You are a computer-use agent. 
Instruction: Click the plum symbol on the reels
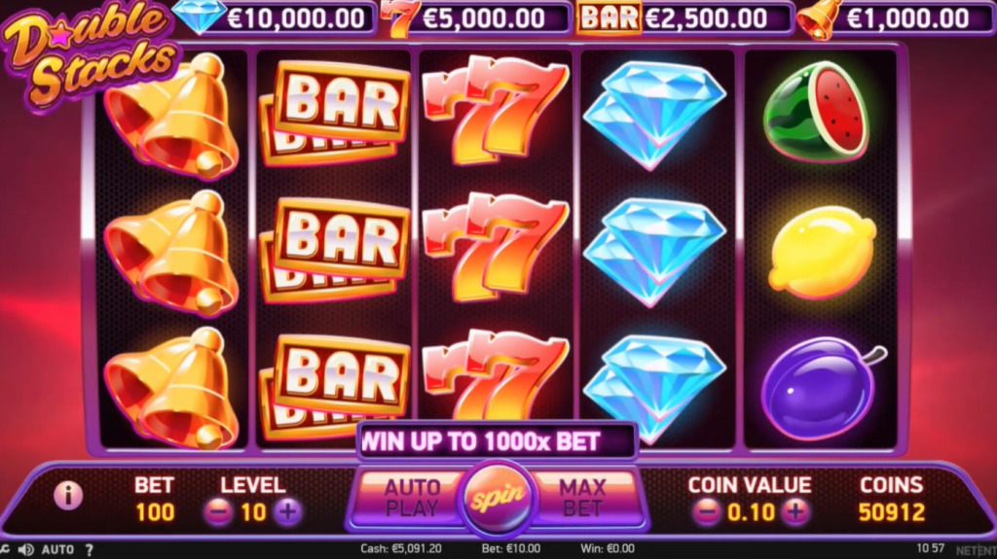(x=820, y=388)
